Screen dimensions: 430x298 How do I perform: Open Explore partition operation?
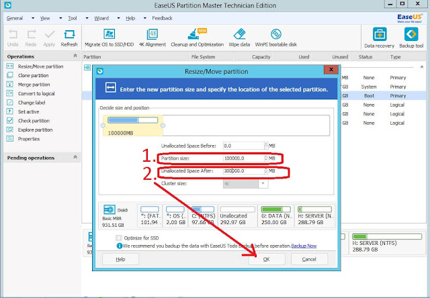tap(35, 130)
